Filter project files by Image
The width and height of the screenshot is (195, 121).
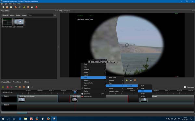[24, 15]
